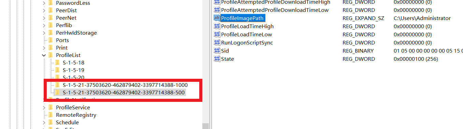Image resolution: width=463 pixels, height=129 pixels.
Task: Click the RunLogonScriptSync DWORD icon
Action: [x=217, y=42]
